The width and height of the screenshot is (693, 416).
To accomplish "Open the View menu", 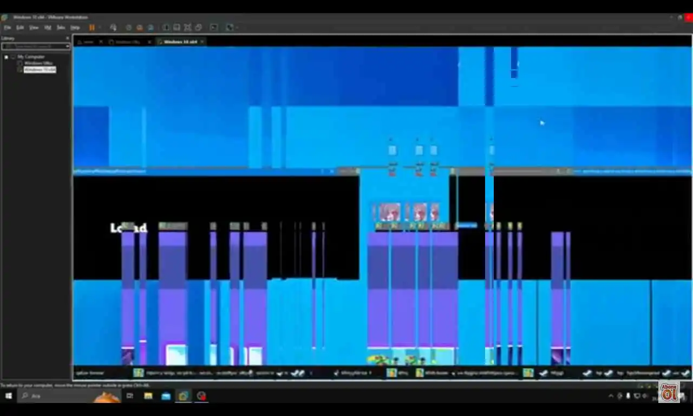I will 34,27.
